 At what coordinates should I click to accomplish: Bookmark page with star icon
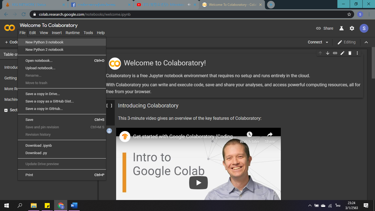pos(349,14)
